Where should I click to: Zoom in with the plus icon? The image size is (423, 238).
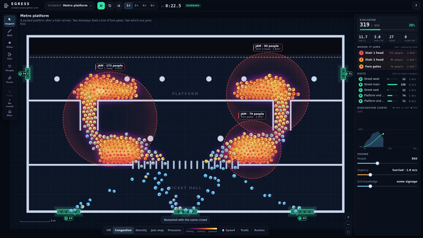(348, 217)
